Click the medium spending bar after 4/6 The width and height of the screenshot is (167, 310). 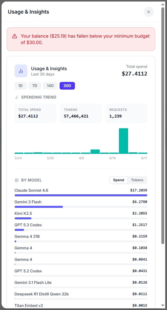(x=95, y=152)
